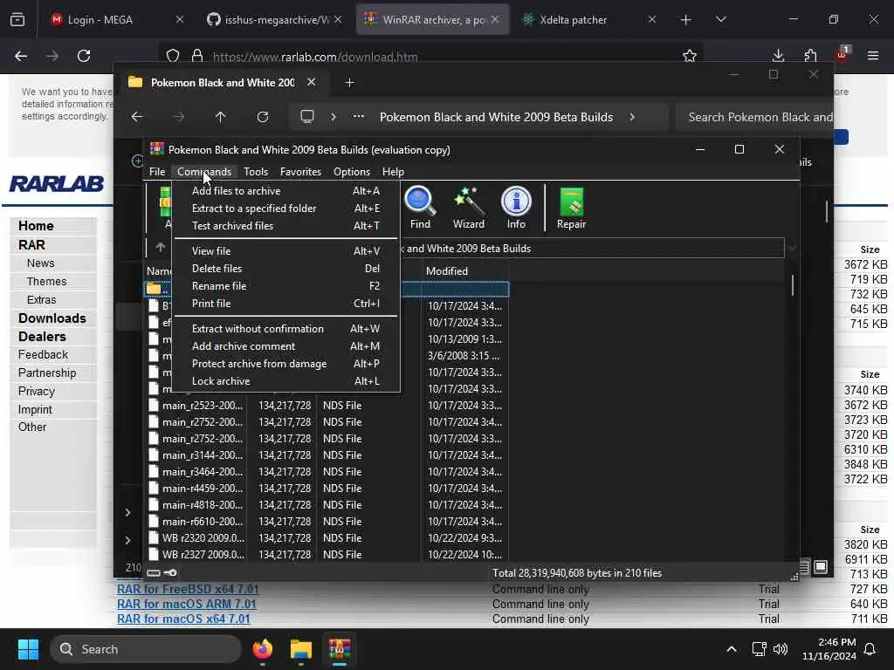Open Firefox from the taskbar
The image size is (894, 670).
[263, 649]
